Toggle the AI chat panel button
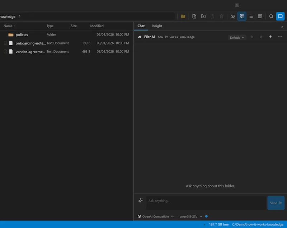This screenshot has width=287, height=228. (280, 16)
